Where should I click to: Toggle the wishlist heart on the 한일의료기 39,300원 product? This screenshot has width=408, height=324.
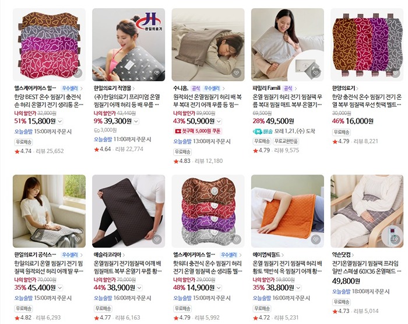[x=157, y=73]
